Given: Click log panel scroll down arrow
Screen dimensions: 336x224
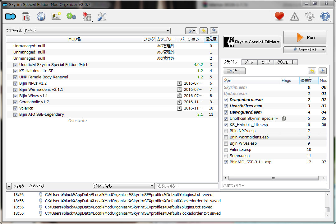Looking at the screenshot, I should (x=327, y=215).
